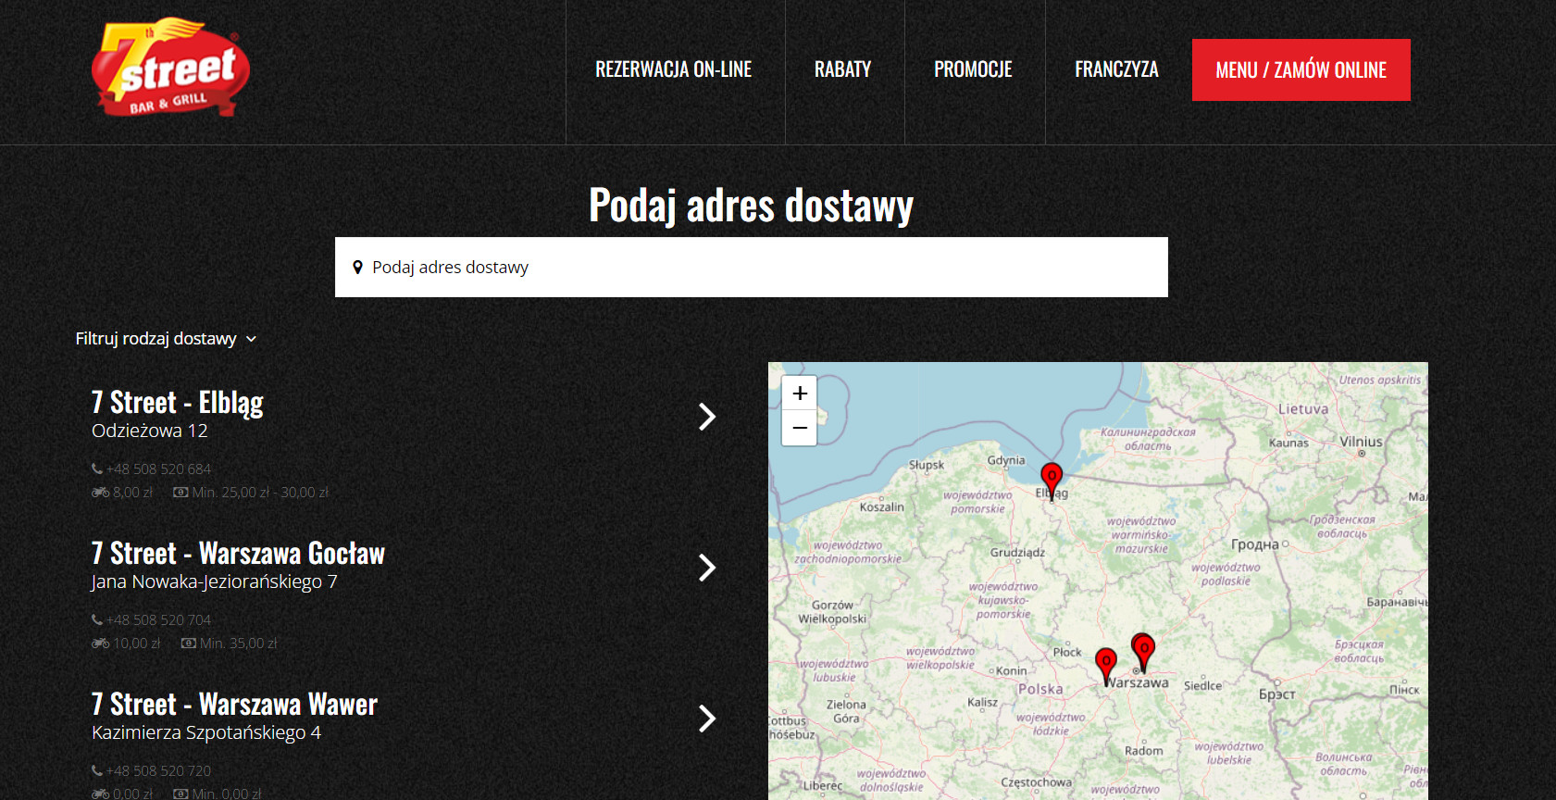Click the Menu / Zamów Online button
Image resolution: width=1556 pixels, height=800 pixels.
pyautogui.click(x=1301, y=70)
